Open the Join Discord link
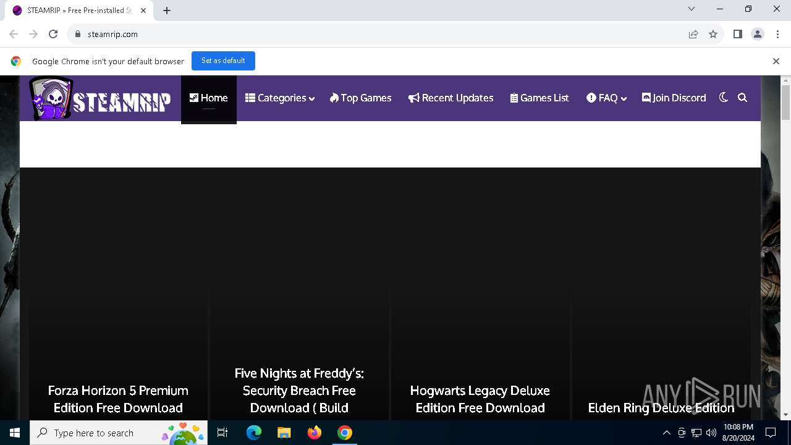The width and height of the screenshot is (791, 445). tap(674, 98)
